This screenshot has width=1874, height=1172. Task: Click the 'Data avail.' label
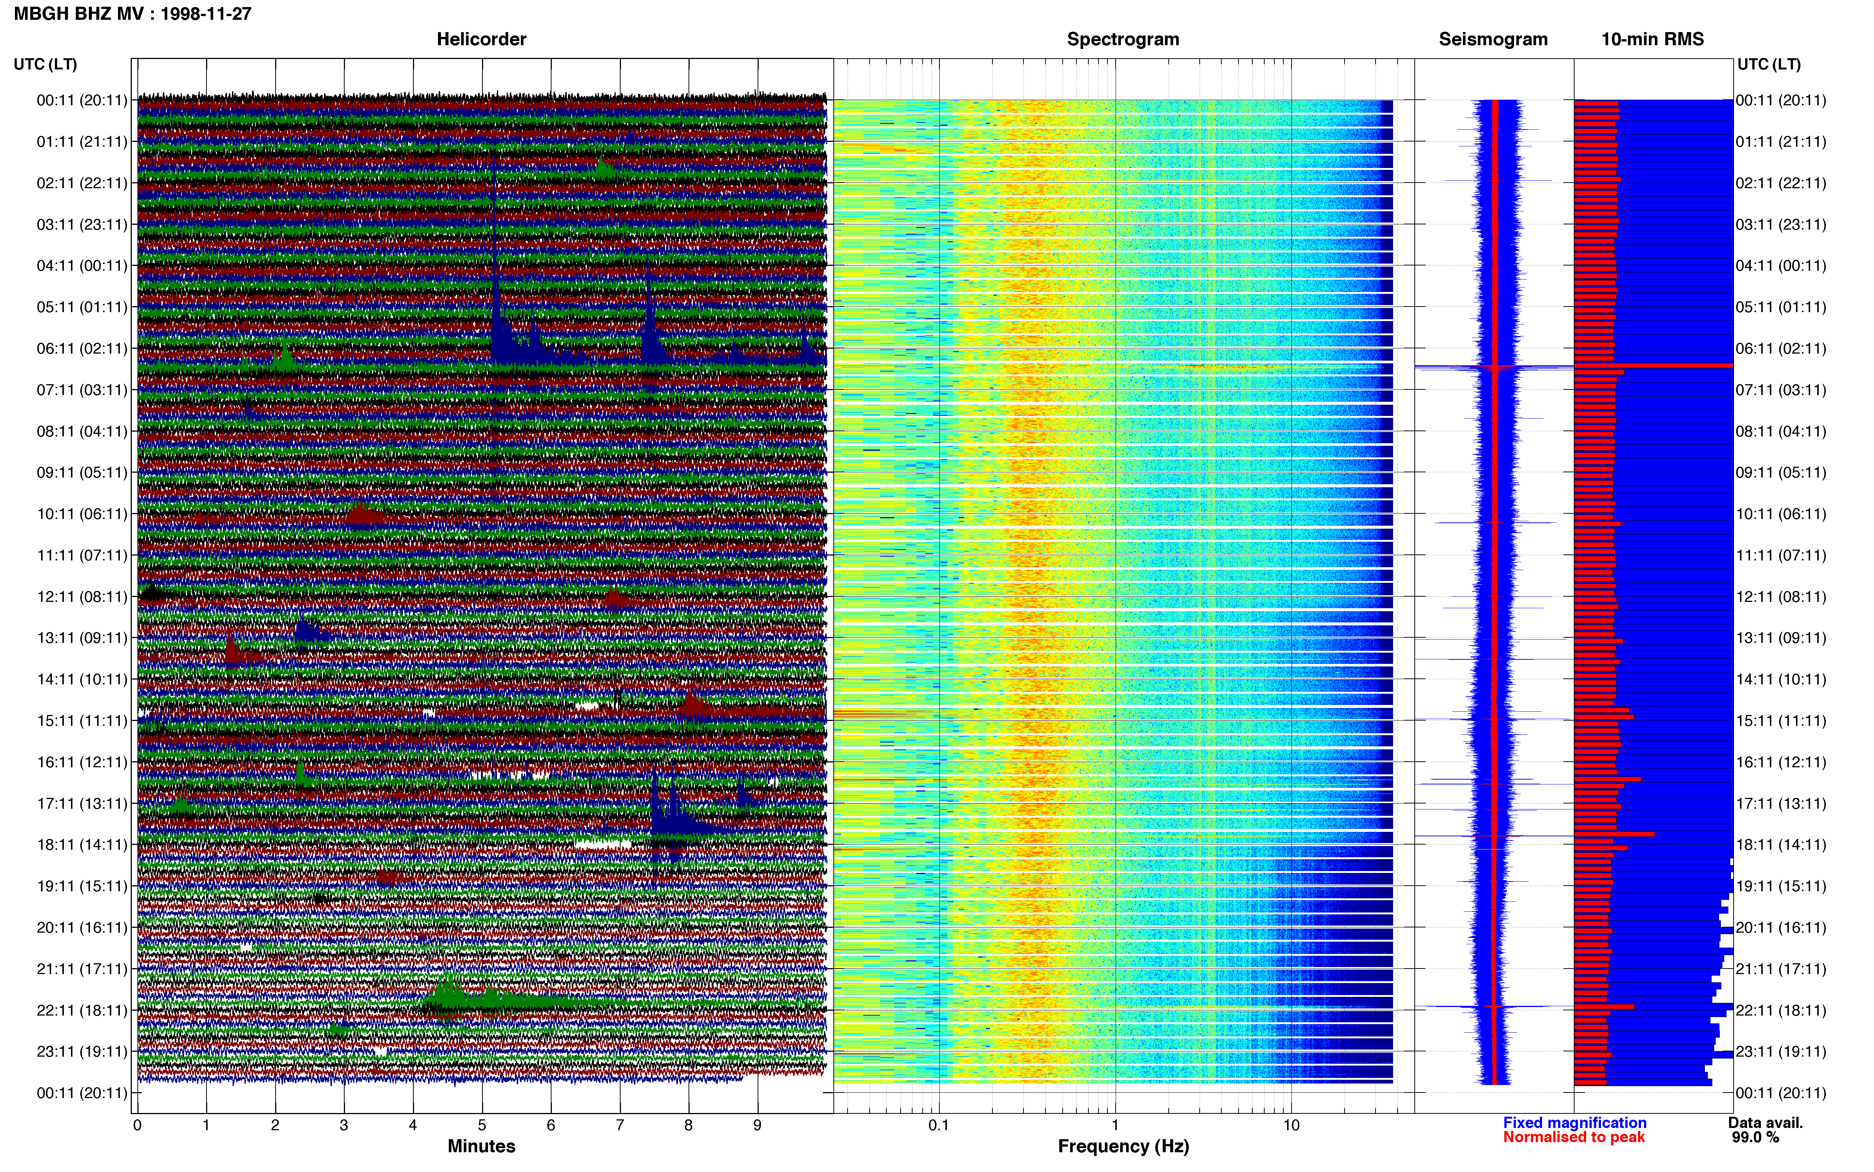point(1765,1122)
